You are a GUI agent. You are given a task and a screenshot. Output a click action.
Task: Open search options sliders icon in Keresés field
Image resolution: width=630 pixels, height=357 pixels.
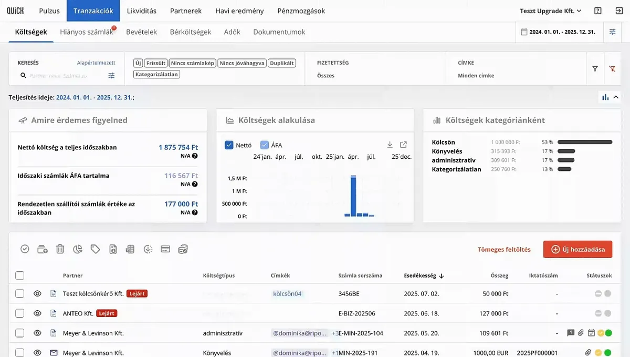(111, 76)
